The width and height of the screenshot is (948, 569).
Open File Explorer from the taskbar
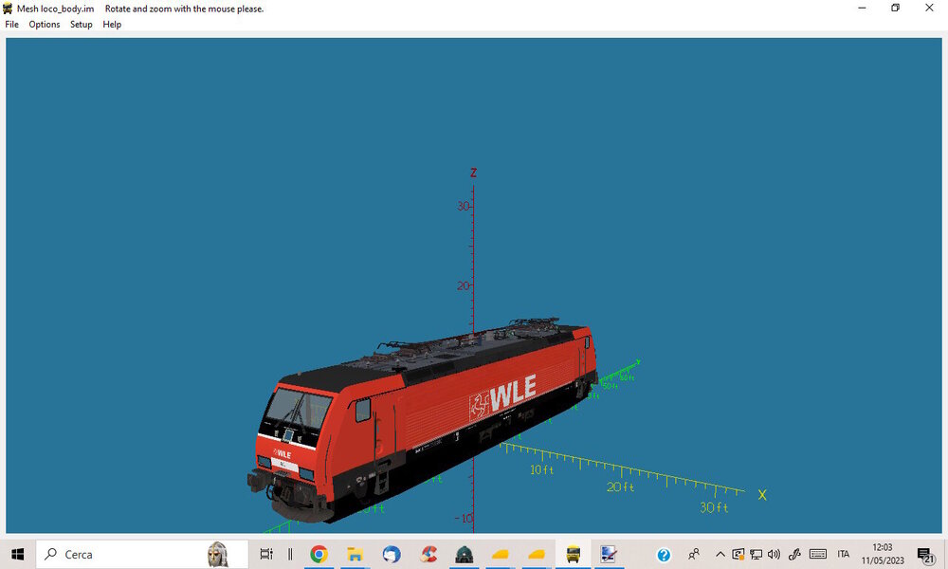[355, 554]
